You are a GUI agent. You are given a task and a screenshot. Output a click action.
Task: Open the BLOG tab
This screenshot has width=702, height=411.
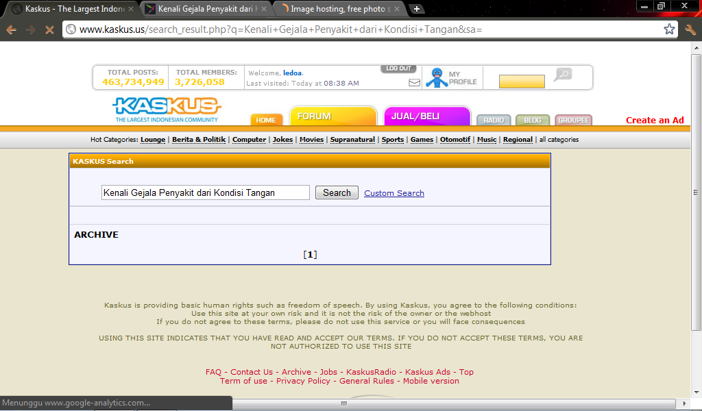pyautogui.click(x=532, y=121)
